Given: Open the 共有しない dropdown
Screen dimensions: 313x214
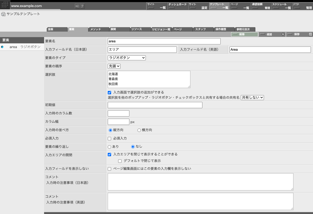Looking at the screenshot, I should click(x=252, y=97).
